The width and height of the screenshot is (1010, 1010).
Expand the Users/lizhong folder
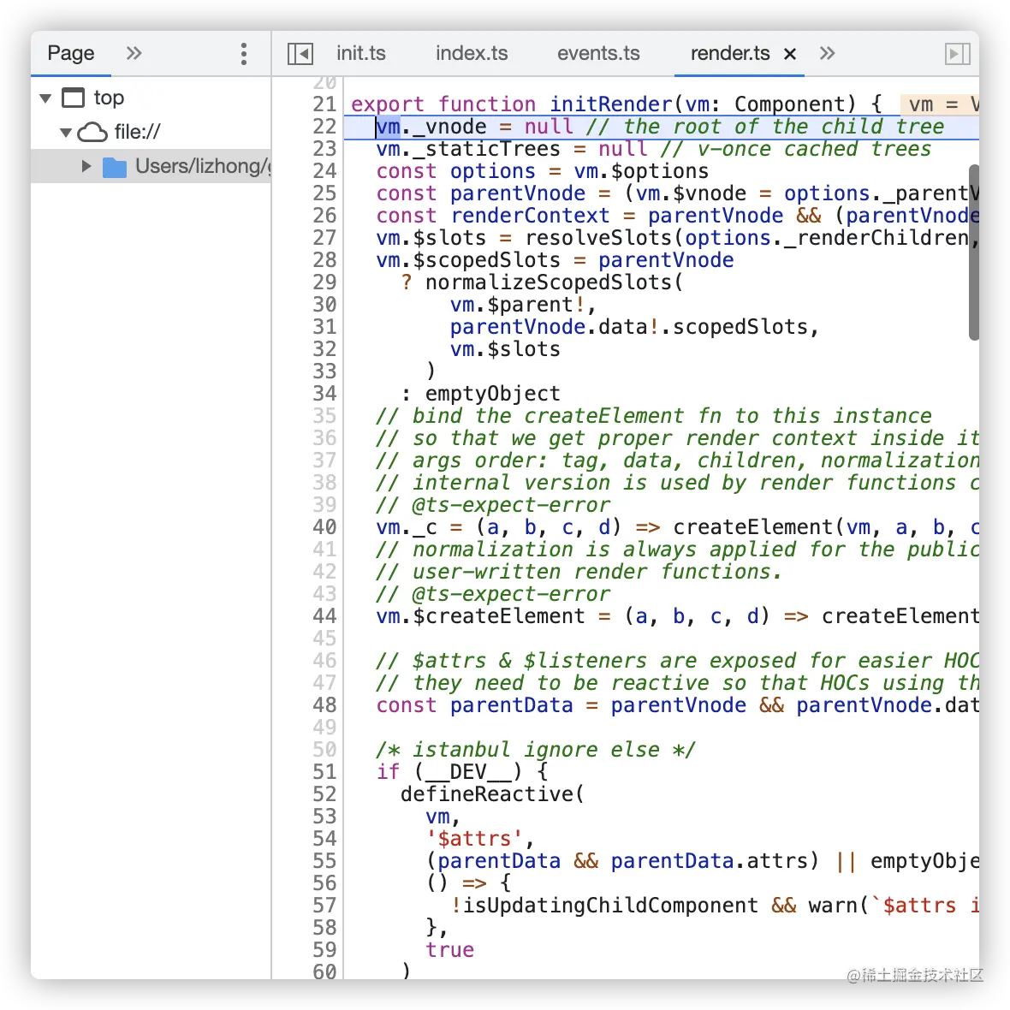tap(86, 166)
